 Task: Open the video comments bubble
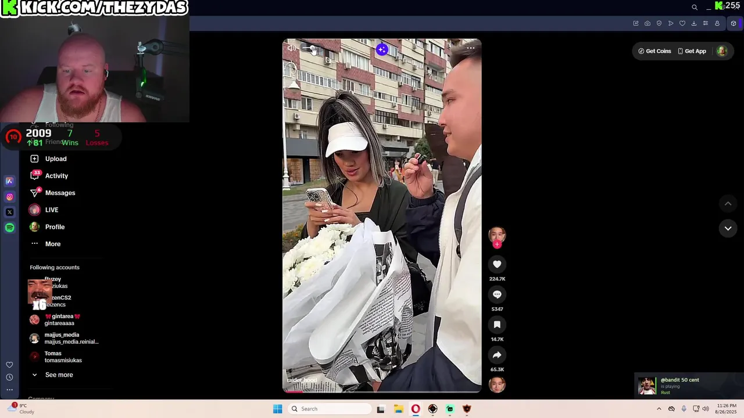click(497, 294)
